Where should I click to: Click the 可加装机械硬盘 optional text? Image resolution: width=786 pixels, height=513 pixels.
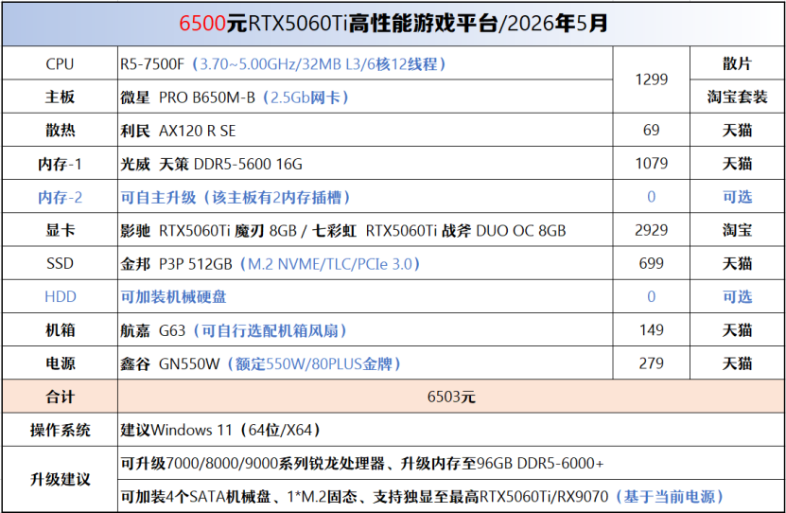173,297
